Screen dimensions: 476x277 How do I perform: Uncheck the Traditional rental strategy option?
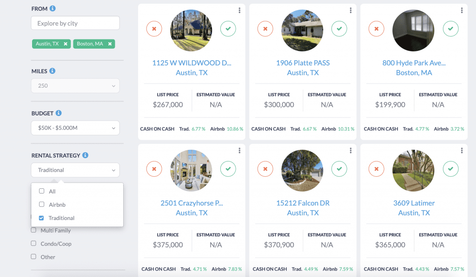click(x=41, y=218)
